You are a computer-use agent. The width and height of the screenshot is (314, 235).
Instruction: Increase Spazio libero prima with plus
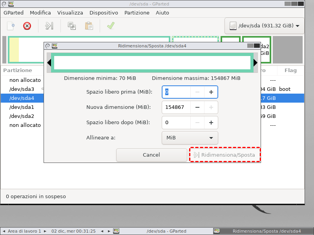click(x=211, y=92)
